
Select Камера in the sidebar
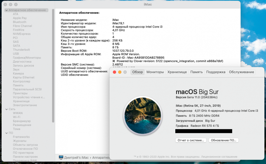[x=18, y=74]
